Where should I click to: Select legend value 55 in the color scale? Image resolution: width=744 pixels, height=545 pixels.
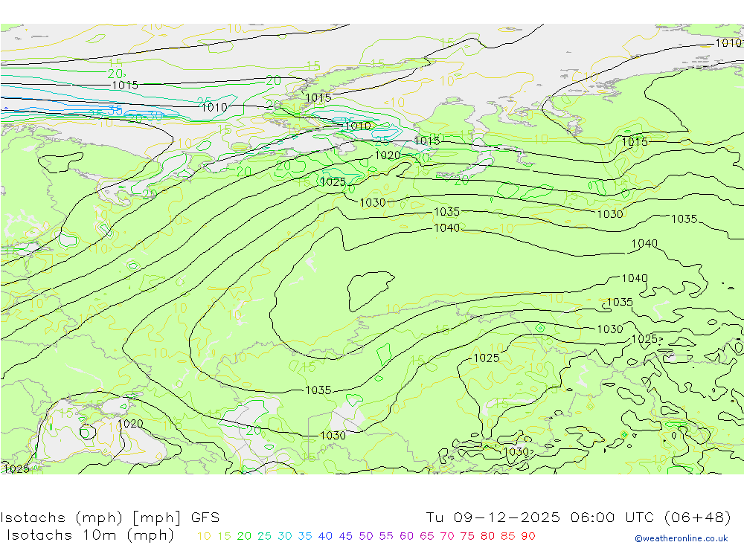(386, 536)
